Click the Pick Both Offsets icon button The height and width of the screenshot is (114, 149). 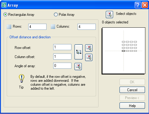pyautogui.click(x=78, y=52)
